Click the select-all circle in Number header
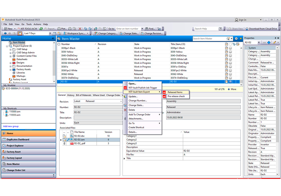Screen dimensions: 281x196 coord(59,44)
